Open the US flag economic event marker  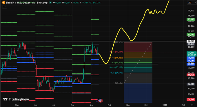[x=100, y=100]
